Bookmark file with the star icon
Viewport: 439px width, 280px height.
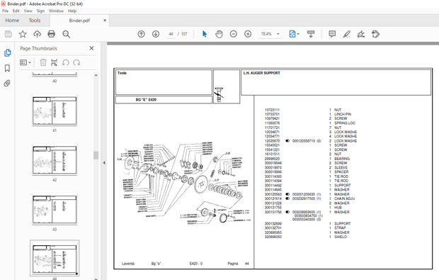[23, 34]
